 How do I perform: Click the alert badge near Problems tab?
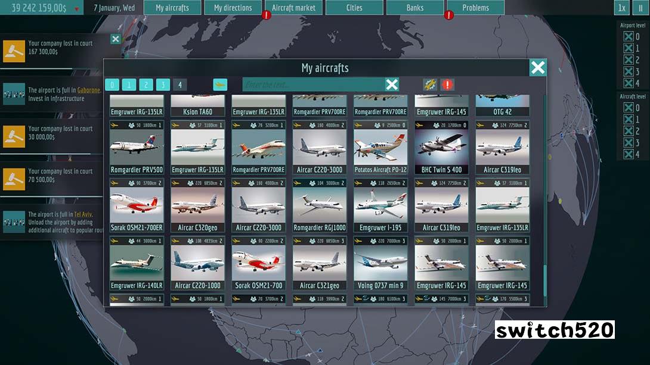(448, 15)
